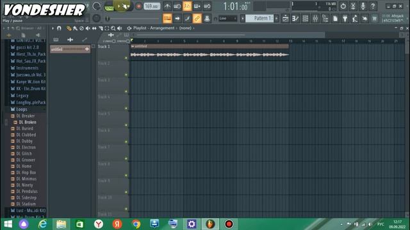Adjust the main volume knob
Screen dimensions: 410x230
coord(97,6)
